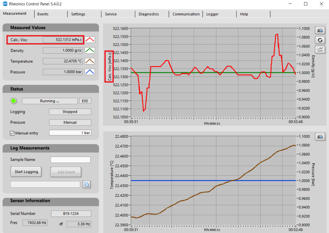Toggle the green Density plot line swatch
The image size is (329, 233).
point(90,50)
